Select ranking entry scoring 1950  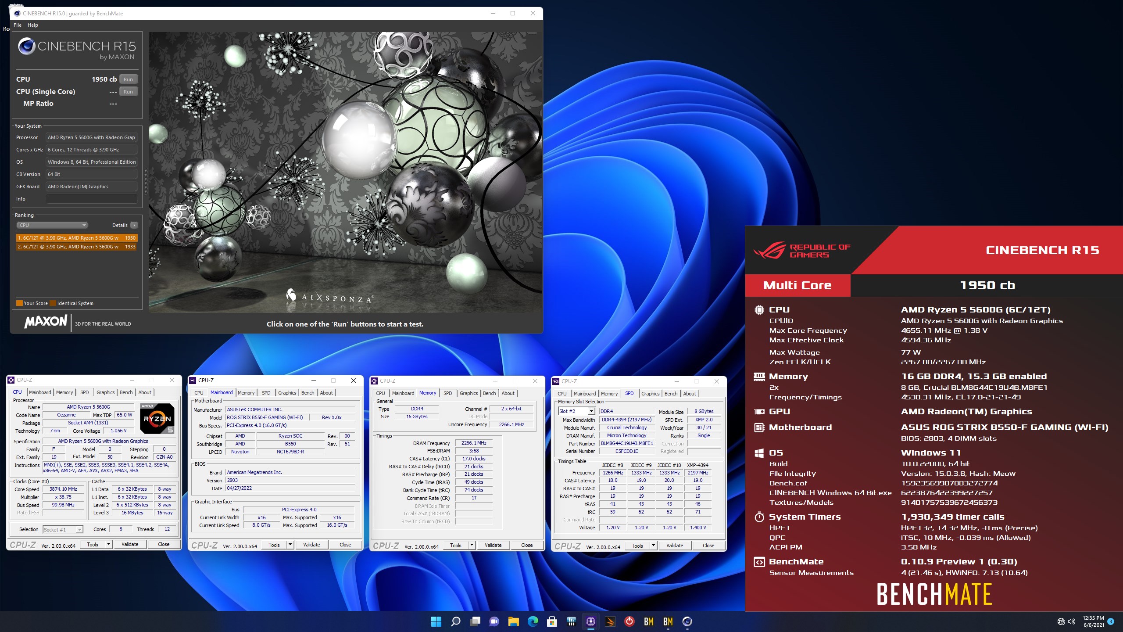coord(77,238)
